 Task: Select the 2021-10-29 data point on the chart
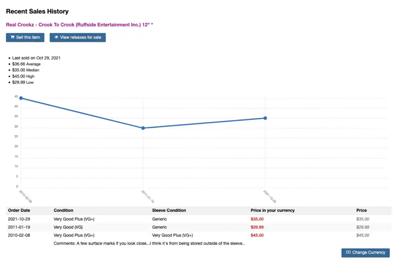265,118
